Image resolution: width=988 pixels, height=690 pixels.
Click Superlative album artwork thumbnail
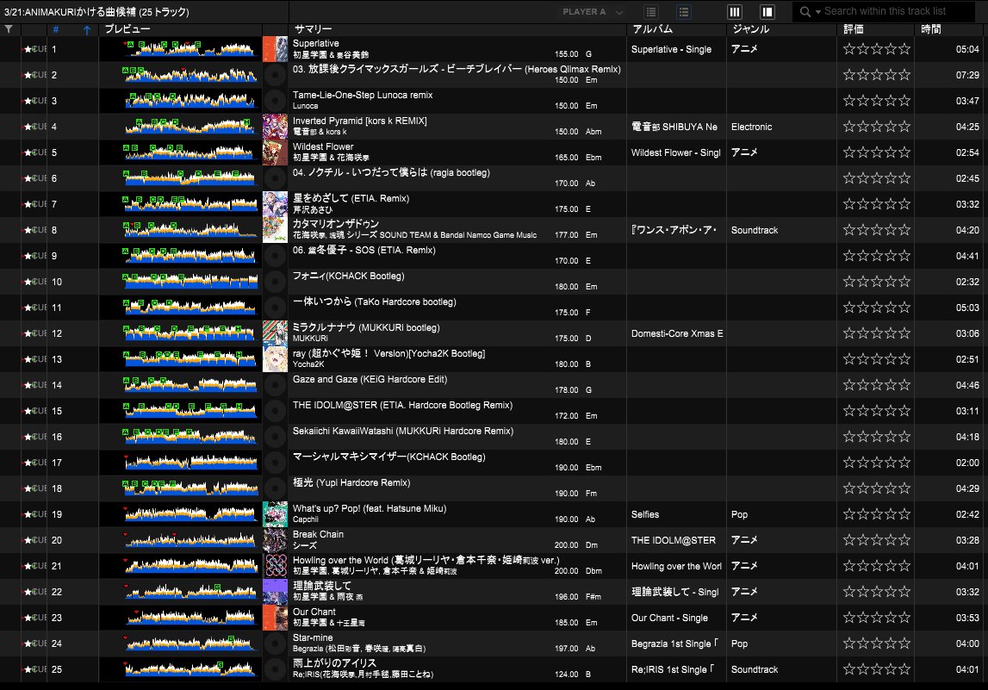pyautogui.click(x=276, y=49)
